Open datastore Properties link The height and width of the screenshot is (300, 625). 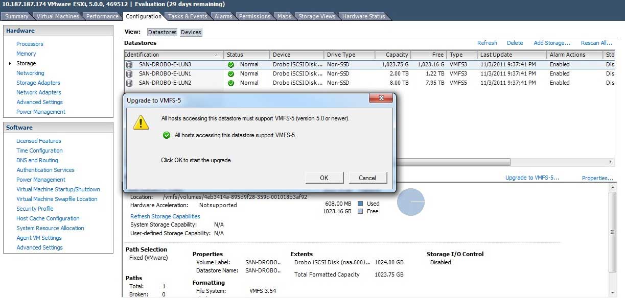pyautogui.click(x=597, y=178)
